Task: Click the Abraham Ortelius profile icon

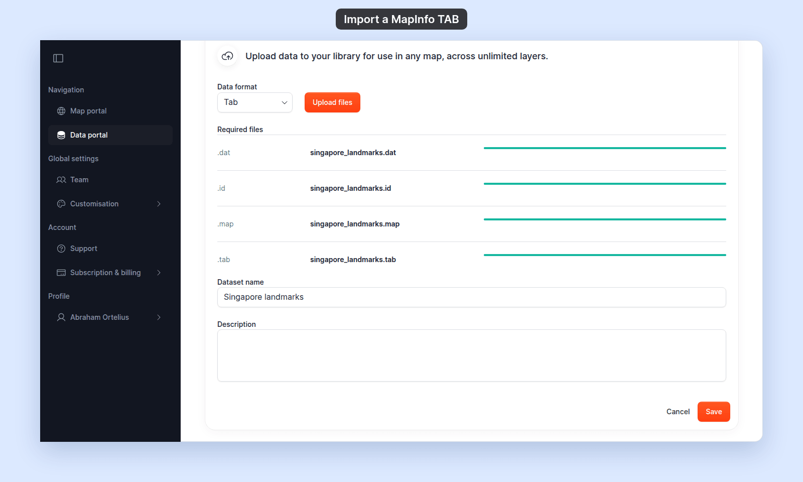Action: (x=61, y=317)
